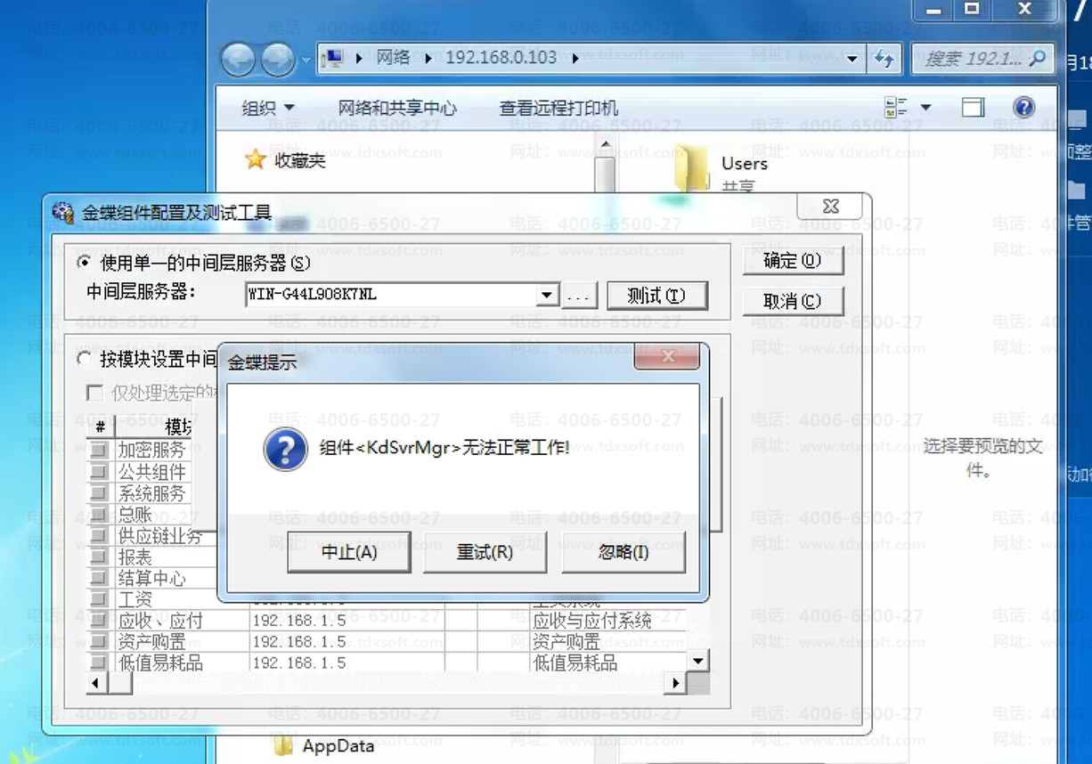This screenshot has height=764, width=1092.
Task: Click the 测试(T) button
Action: 656,296
